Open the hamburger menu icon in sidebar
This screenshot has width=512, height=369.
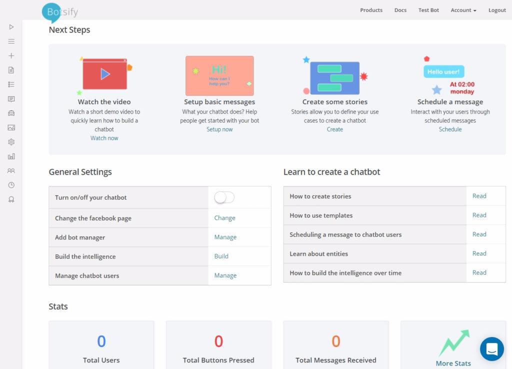click(x=11, y=42)
